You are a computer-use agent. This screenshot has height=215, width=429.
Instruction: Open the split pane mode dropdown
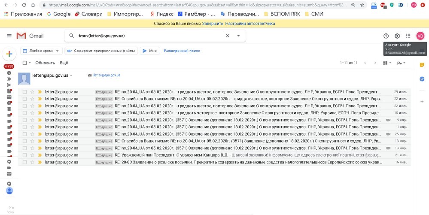387,63
